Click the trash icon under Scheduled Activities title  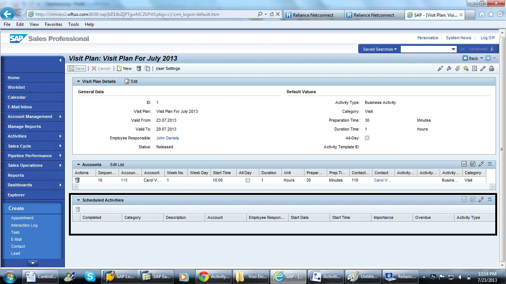click(78, 209)
